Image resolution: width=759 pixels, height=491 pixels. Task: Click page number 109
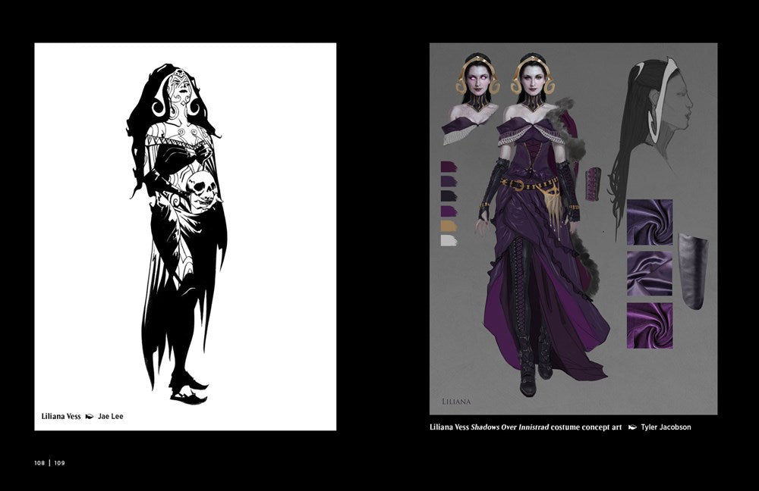pos(60,462)
